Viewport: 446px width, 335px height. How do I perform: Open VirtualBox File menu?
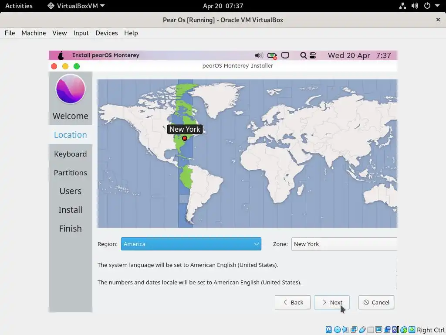10,33
